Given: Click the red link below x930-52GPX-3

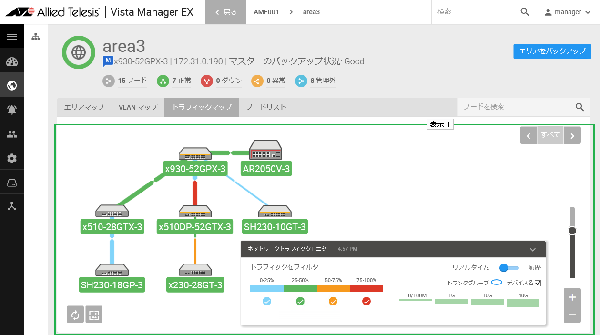Looking at the screenshot, I should [195, 193].
